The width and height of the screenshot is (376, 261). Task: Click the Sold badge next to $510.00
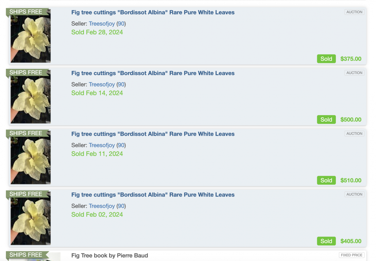[x=326, y=180]
